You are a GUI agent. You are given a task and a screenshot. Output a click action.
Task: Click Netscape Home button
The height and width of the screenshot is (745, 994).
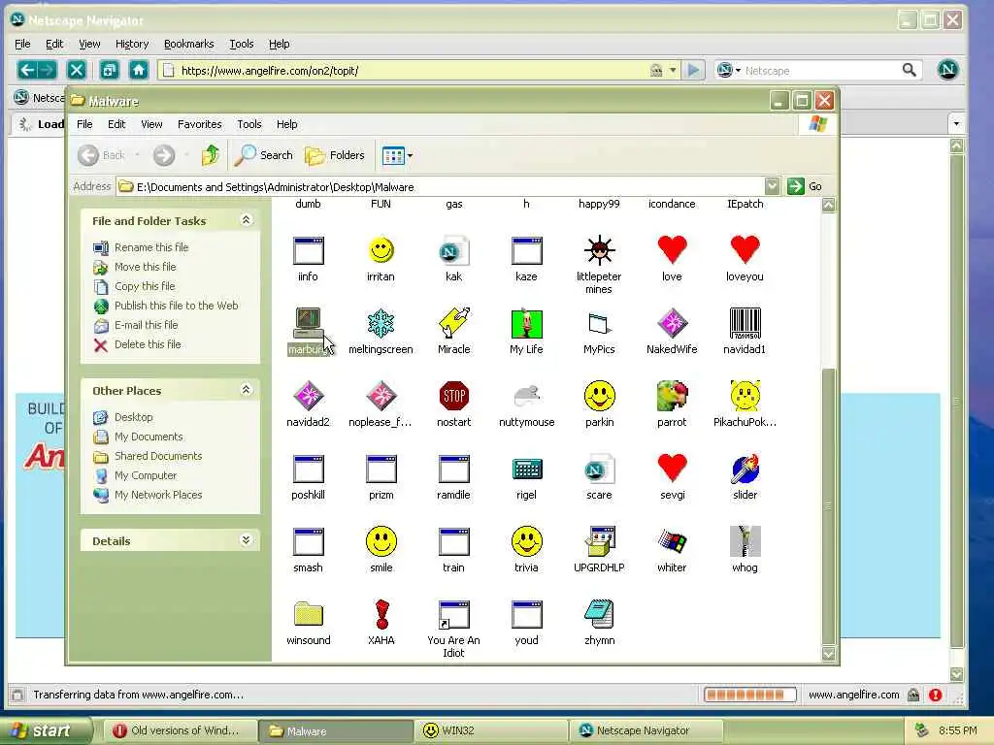139,70
